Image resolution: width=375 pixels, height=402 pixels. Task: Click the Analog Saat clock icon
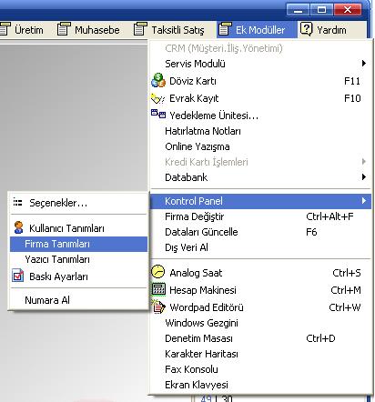[x=157, y=272]
